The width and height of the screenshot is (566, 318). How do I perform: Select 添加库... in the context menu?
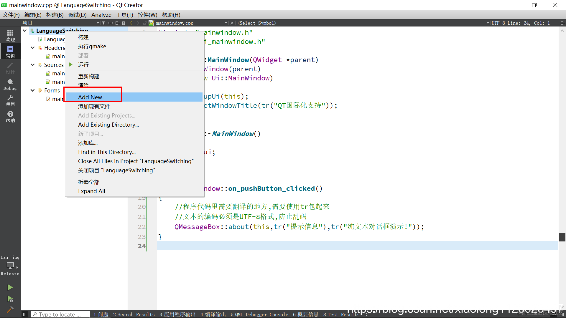[x=134, y=143]
